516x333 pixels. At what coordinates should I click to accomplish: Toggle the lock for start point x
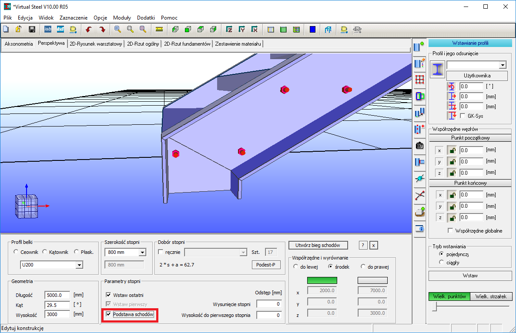(x=452, y=150)
